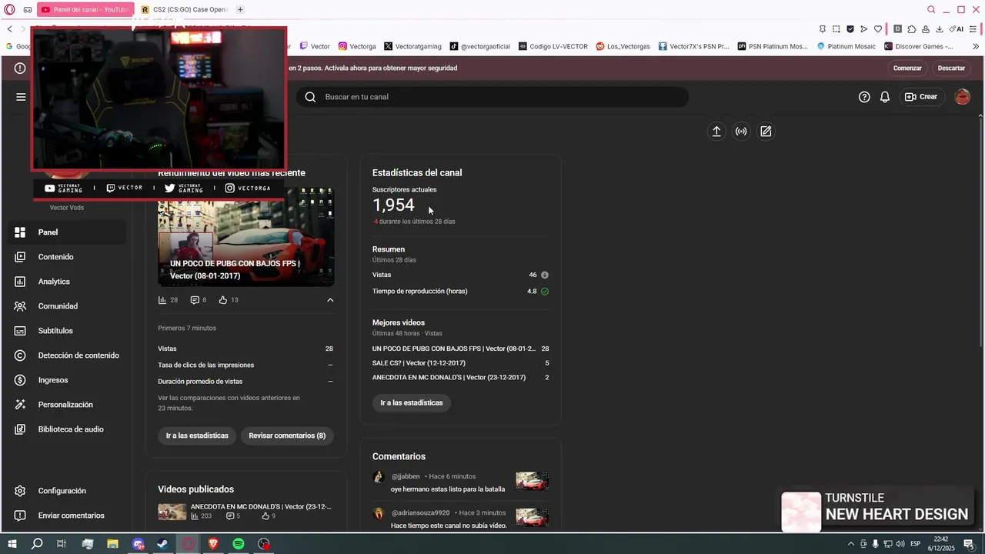985x554 pixels.
Task: Open the notifications bell icon
Action: (x=885, y=97)
